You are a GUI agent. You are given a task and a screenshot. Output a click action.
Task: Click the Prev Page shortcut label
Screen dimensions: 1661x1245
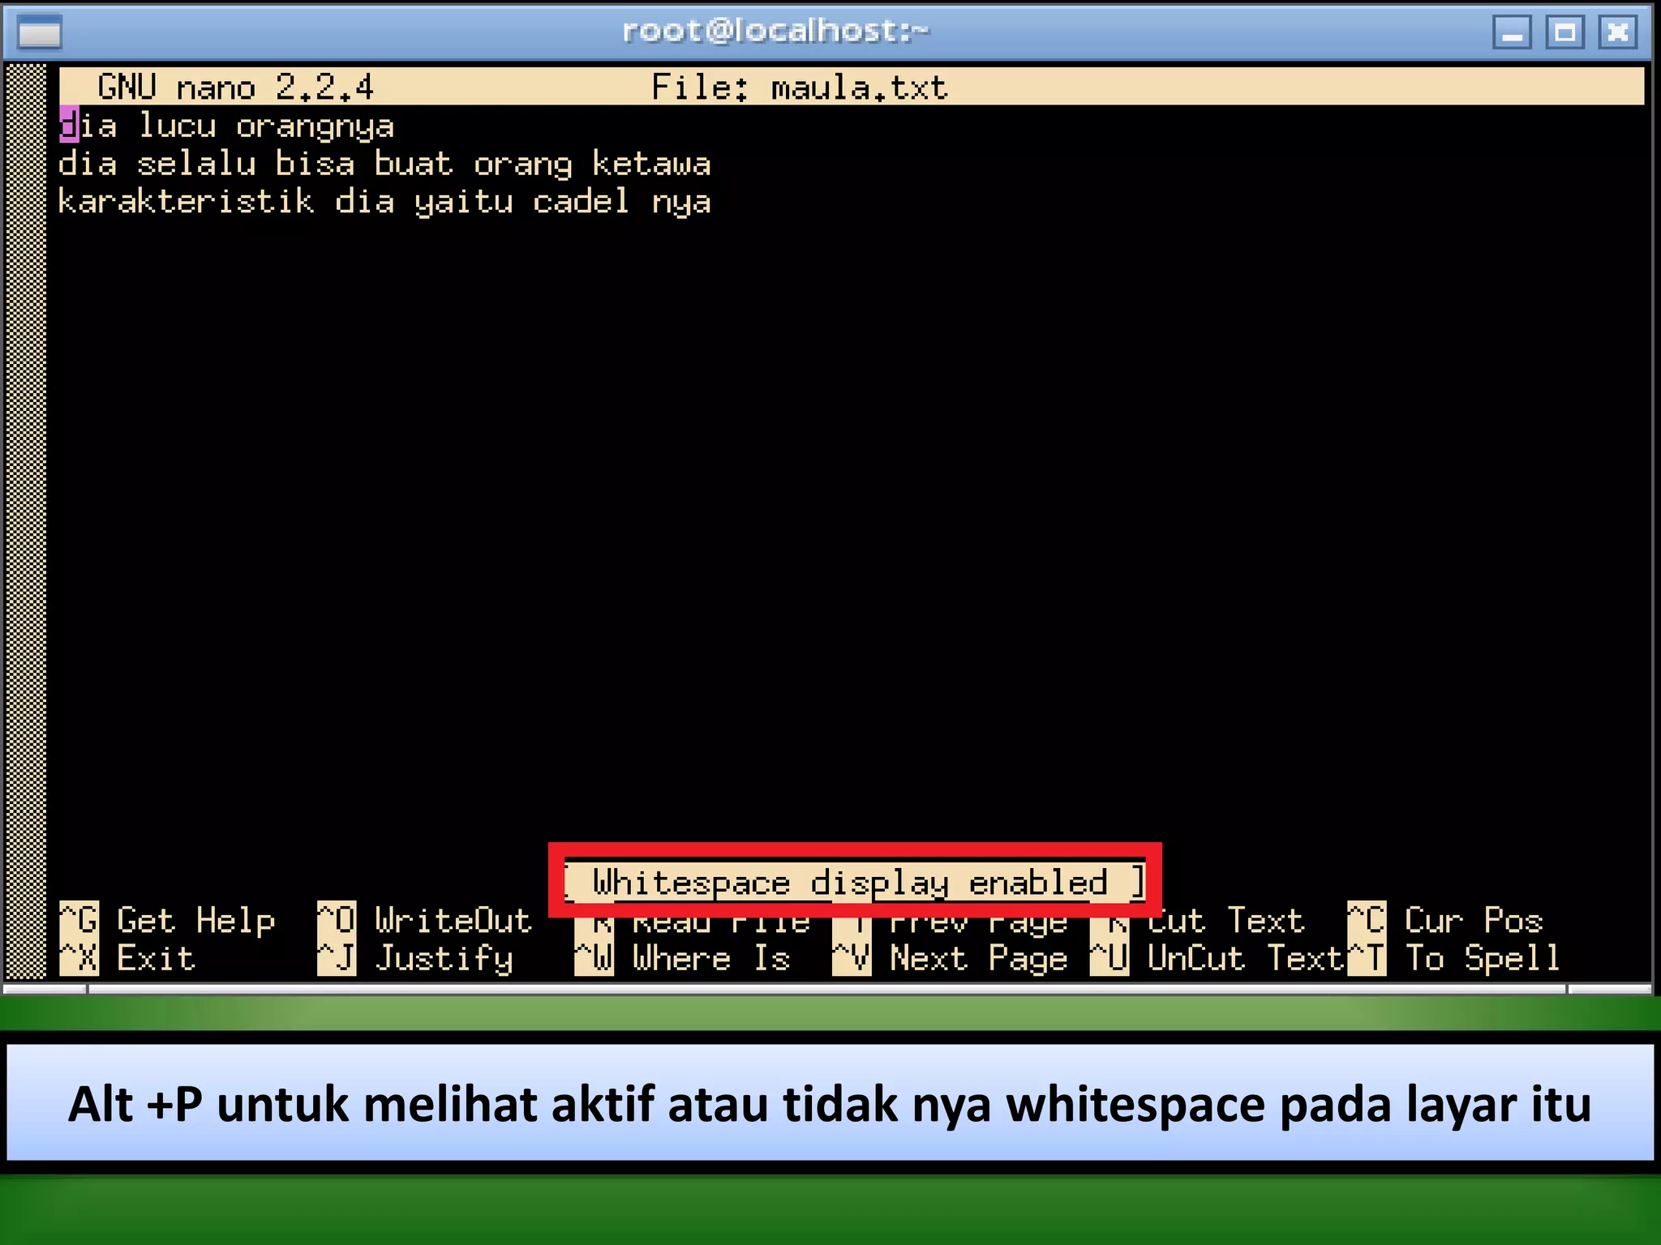pyautogui.click(x=979, y=925)
